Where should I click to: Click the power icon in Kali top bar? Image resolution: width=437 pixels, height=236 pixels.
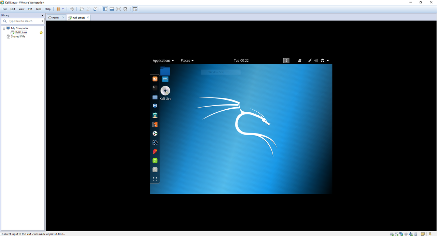[322, 61]
